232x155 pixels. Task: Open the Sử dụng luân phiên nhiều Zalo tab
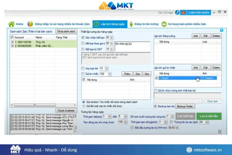187,24
